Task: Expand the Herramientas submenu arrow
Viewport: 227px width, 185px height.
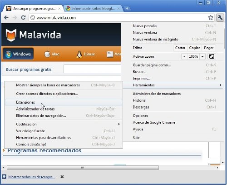Action: (x=220, y=85)
